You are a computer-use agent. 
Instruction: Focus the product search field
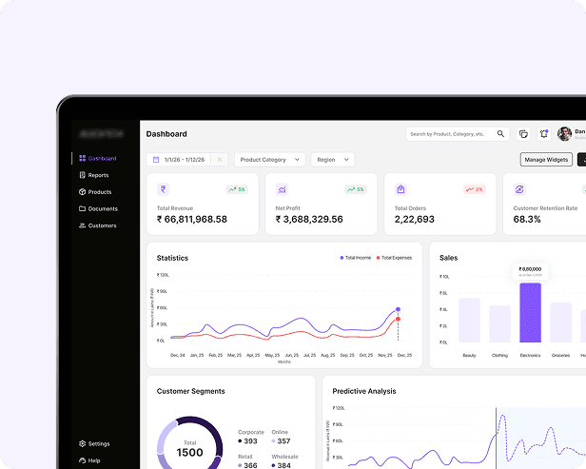pos(458,134)
